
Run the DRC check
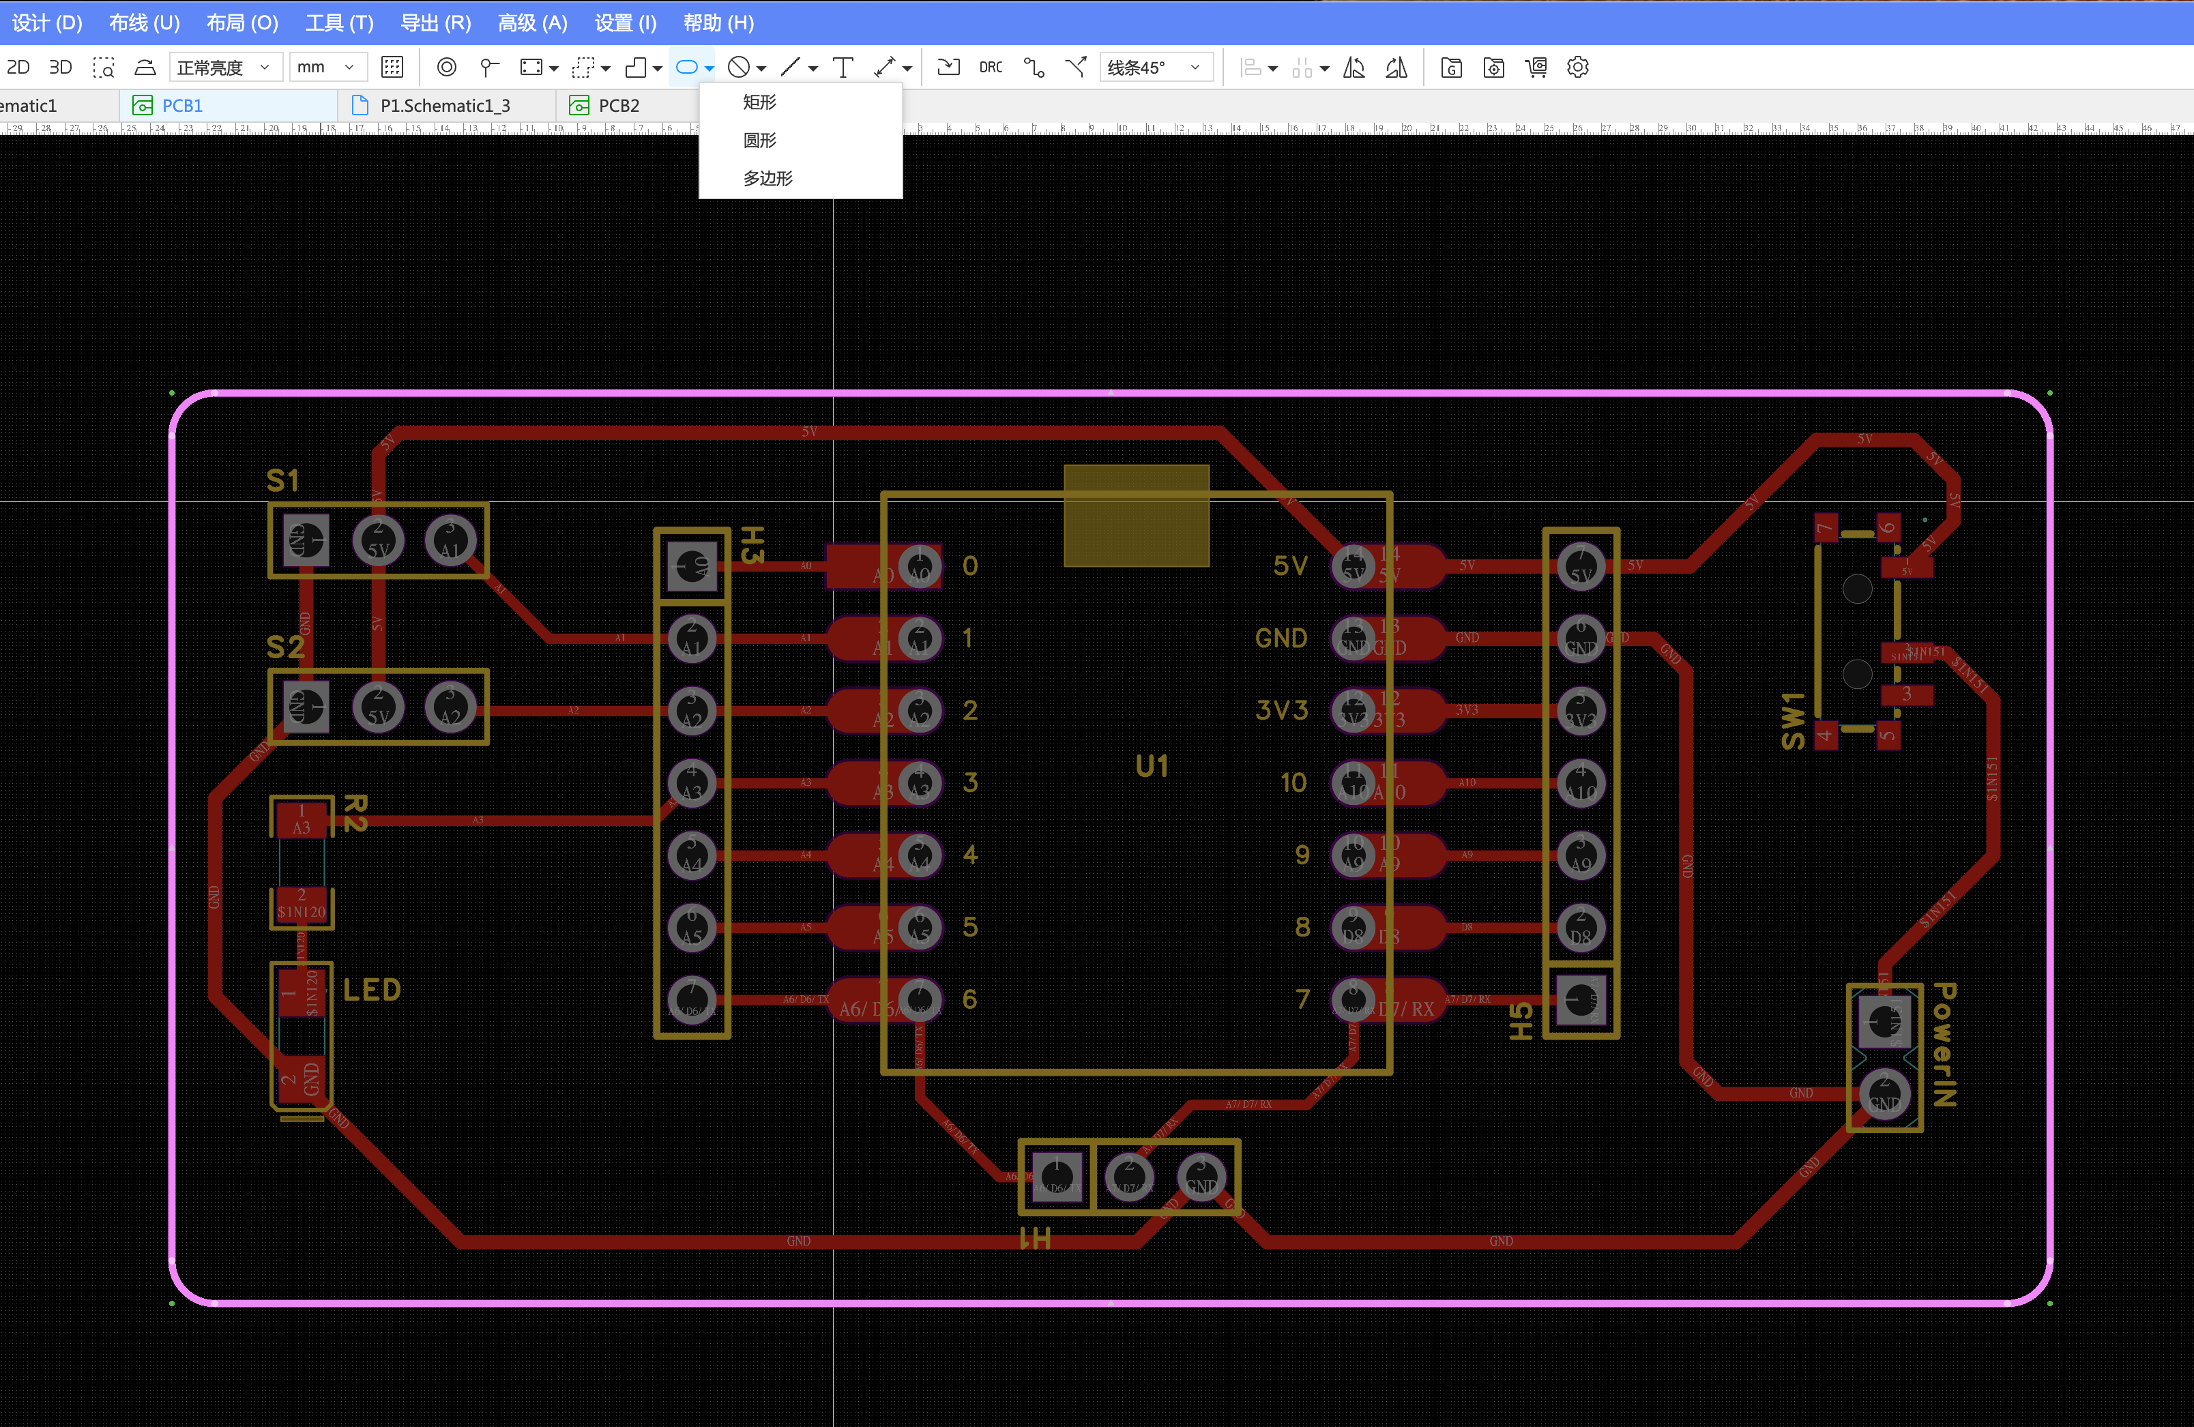(x=991, y=68)
